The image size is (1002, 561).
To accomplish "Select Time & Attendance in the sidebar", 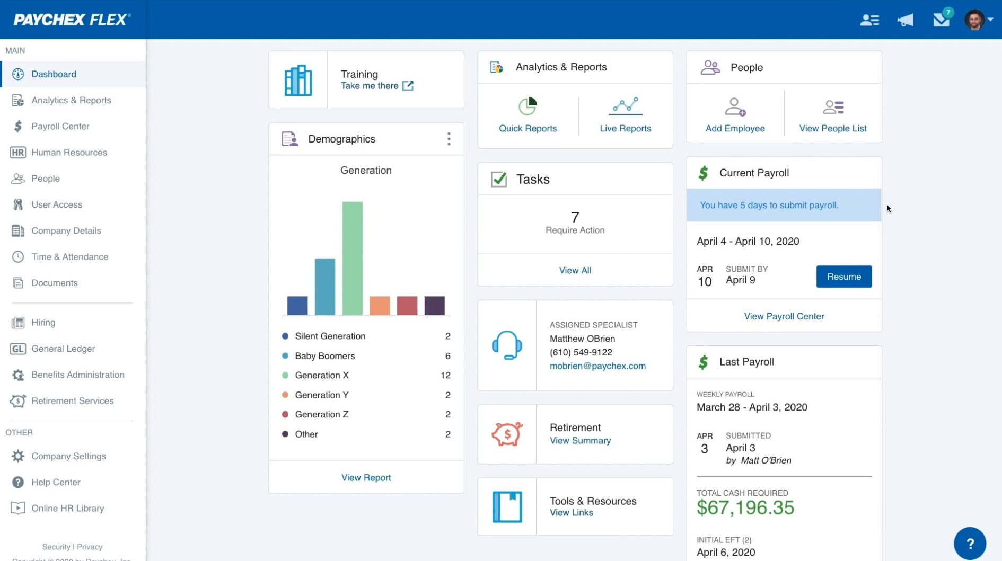I will pos(69,257).
